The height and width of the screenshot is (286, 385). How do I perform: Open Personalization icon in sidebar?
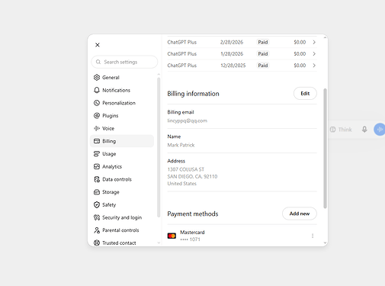pos(97,103)
